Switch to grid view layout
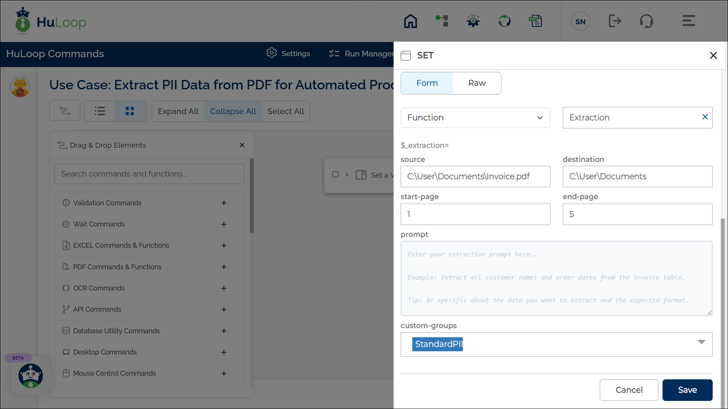This screenshot has width=728, height=409. (130, 111)
